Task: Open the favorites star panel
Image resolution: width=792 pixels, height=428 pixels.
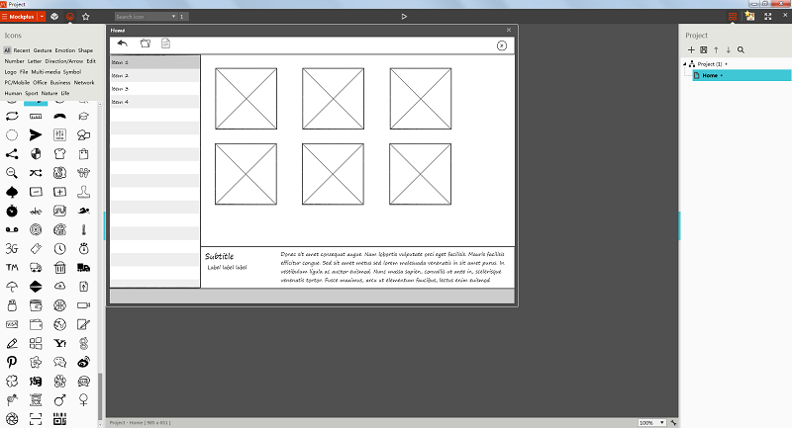Action: (x=86, y=16)
